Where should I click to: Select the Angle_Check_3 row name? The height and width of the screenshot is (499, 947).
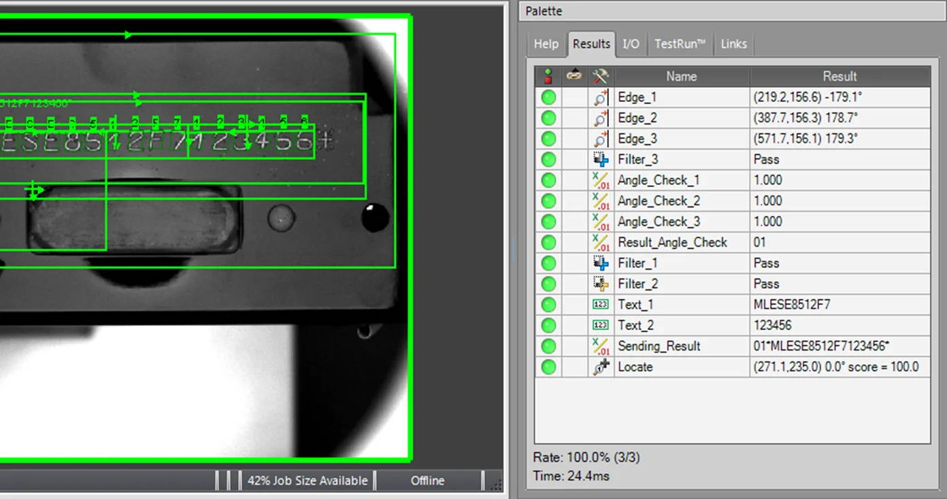tap(659, 221)
